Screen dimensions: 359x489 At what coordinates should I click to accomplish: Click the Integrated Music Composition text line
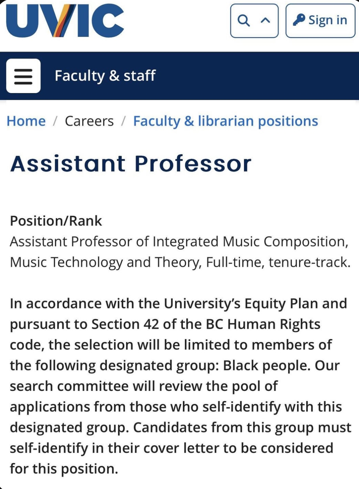[x=179, y=242]
